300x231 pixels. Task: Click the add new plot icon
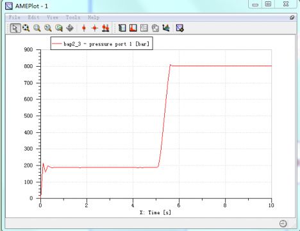click(x=180, y=28)
